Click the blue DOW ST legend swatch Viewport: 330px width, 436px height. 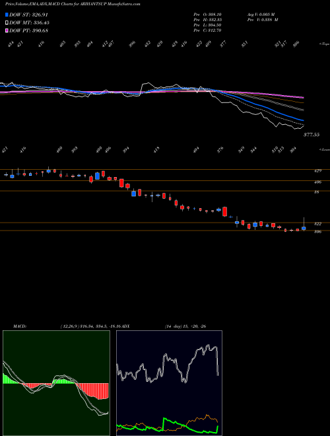click(x=7, y=15)
